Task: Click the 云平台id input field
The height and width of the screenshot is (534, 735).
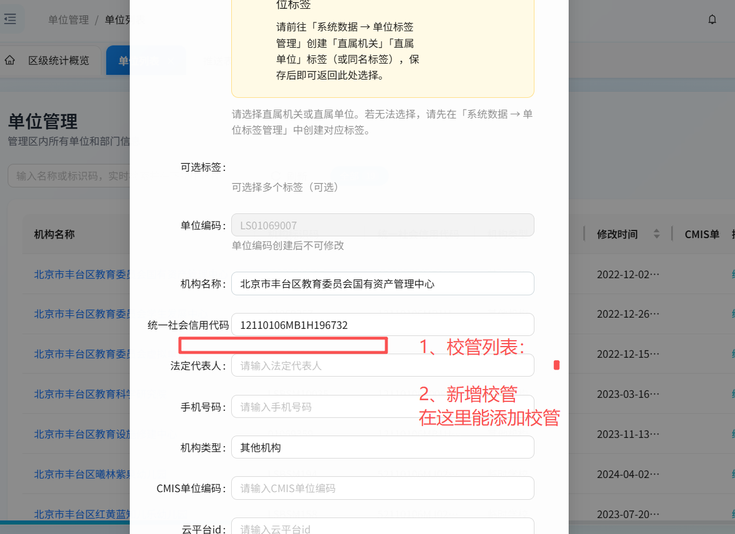Action: pyautogui.click(x=382, y=528)
